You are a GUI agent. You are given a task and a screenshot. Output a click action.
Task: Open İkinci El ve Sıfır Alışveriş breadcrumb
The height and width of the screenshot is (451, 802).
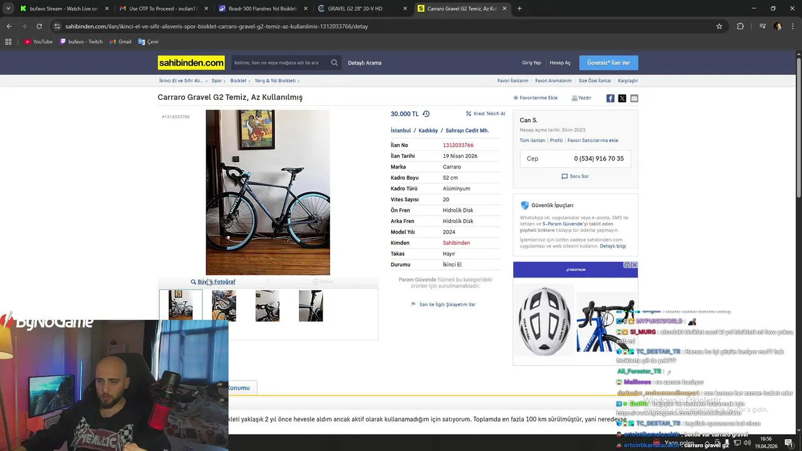pos(181,81)
